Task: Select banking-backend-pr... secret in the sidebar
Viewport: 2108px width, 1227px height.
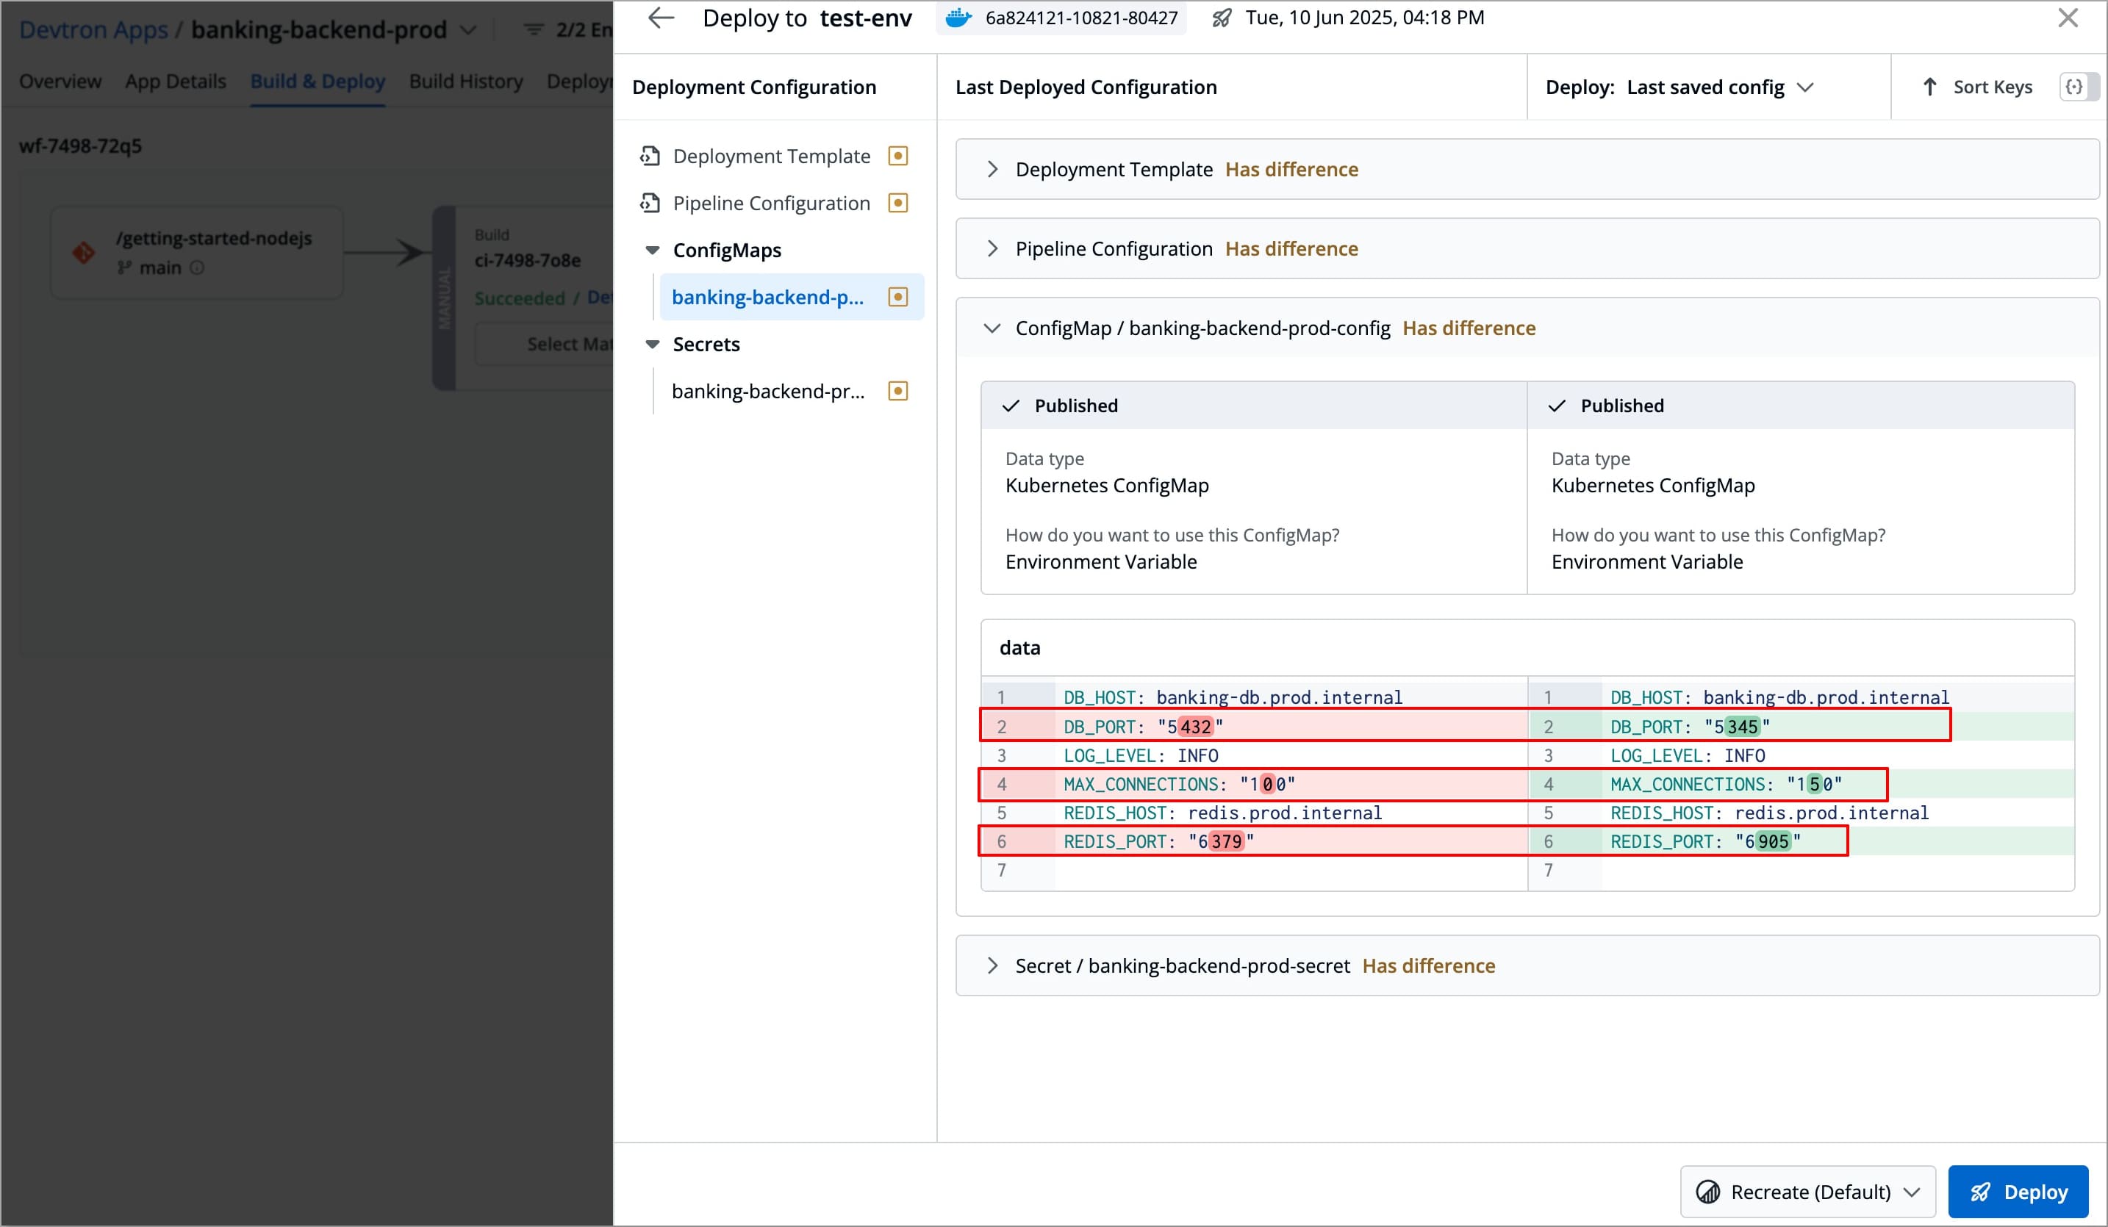Action: pyautogui.click(x=768, y=392)
